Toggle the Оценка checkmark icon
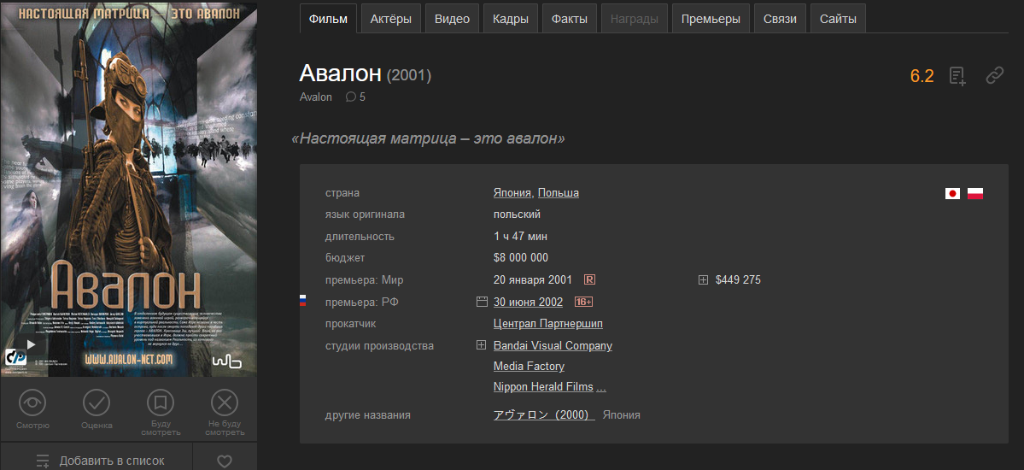 tap(96, 402)
